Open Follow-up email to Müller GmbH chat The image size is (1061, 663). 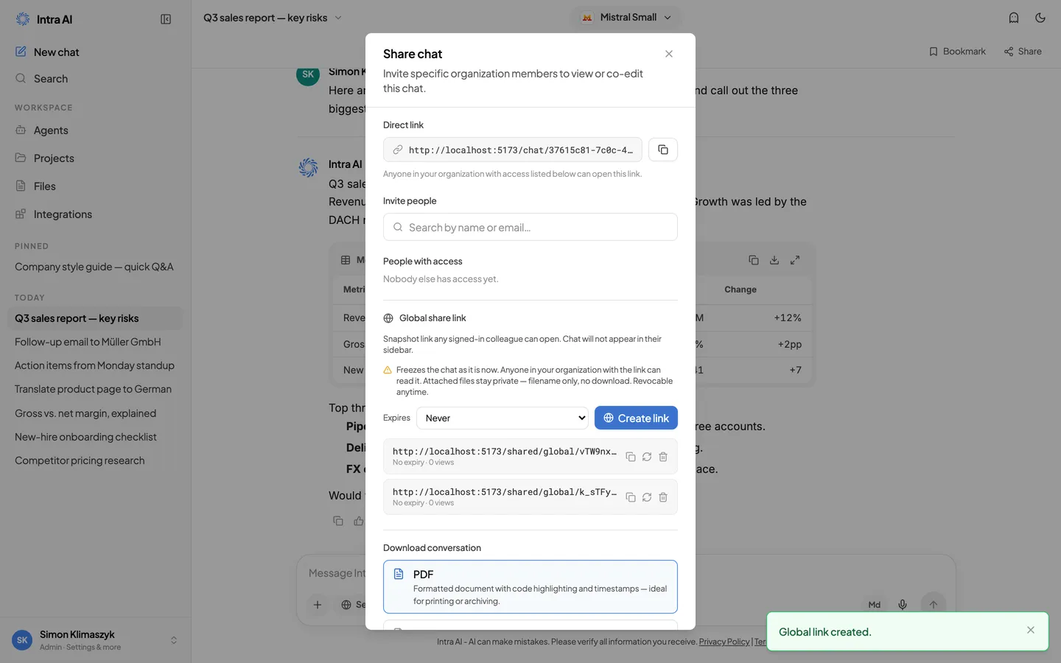pyautogui.click(x=94, y=342)
